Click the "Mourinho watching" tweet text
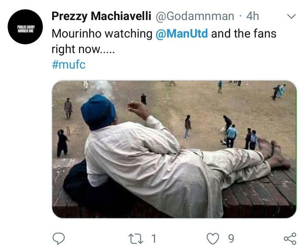The height and width of the screenshot is (250, 305). (102, 34)
